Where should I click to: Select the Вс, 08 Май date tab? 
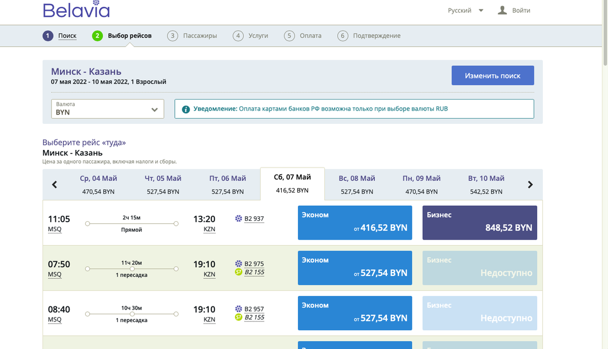point(357,185)
